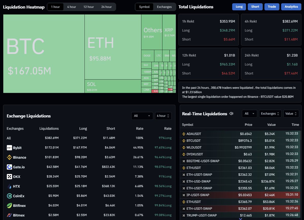Click the Binance exchange name

20,157
